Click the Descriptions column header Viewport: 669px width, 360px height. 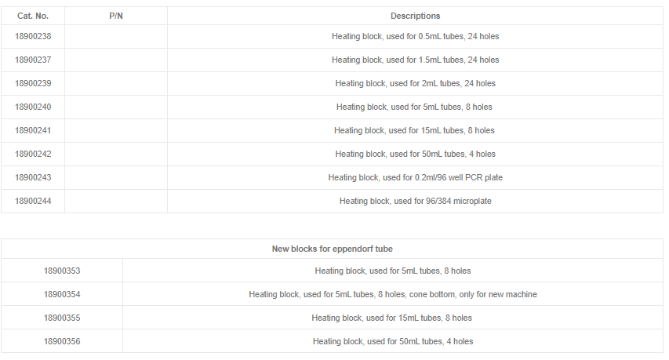pos(415,16)
